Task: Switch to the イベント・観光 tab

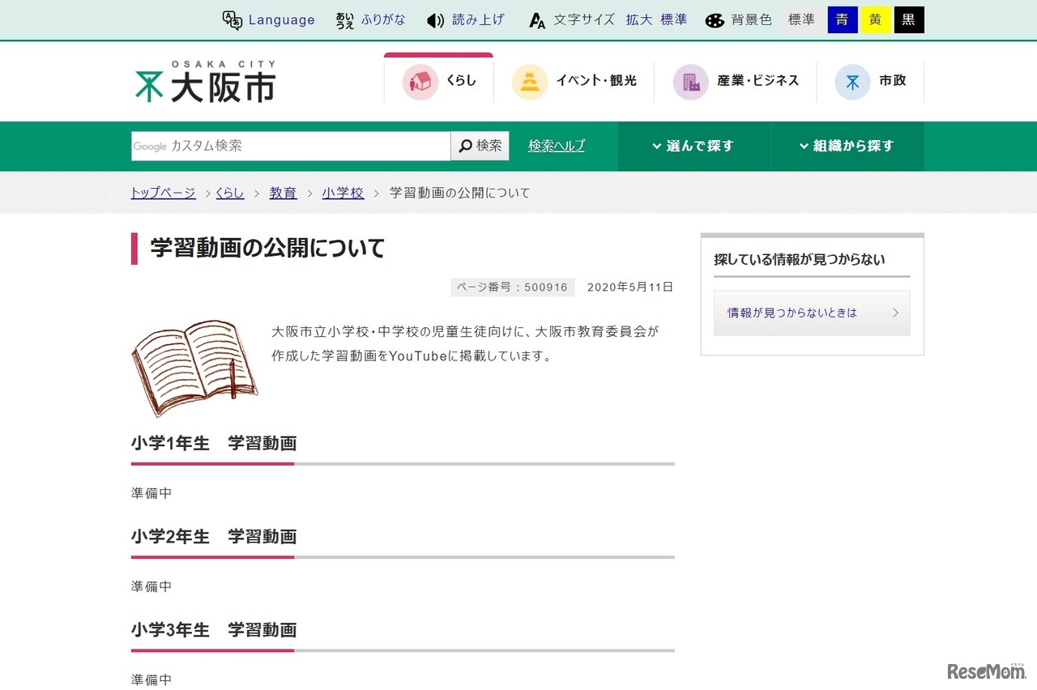Action: pyautogui.click(x=577, y=81)
